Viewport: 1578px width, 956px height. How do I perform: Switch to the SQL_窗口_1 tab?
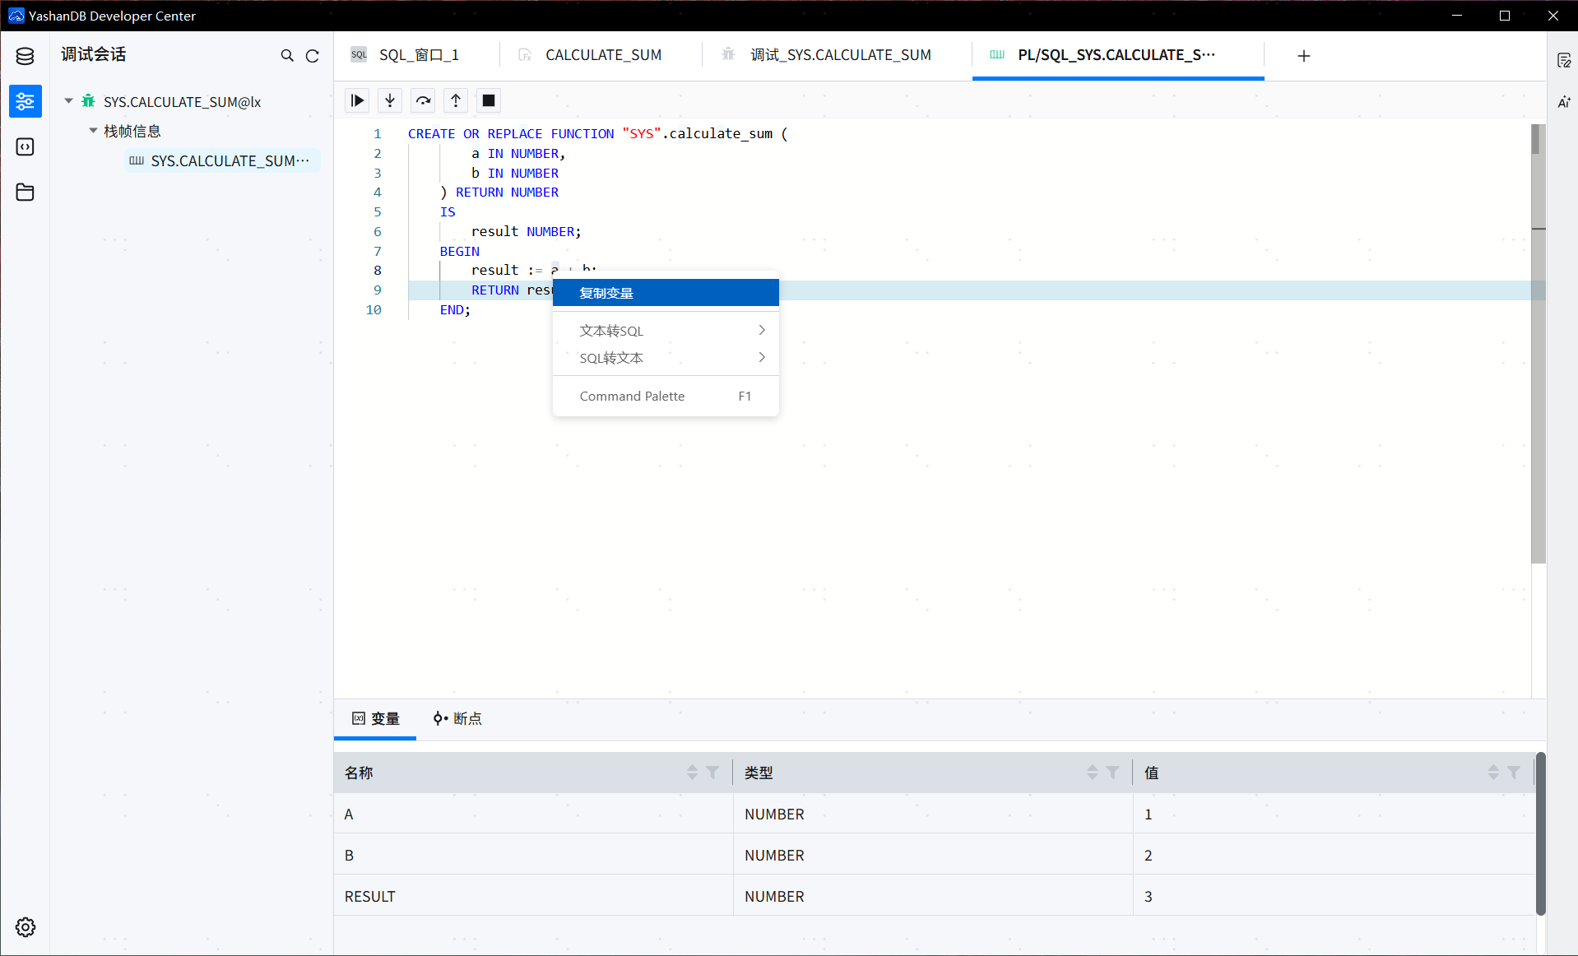[x=418, y=55]
